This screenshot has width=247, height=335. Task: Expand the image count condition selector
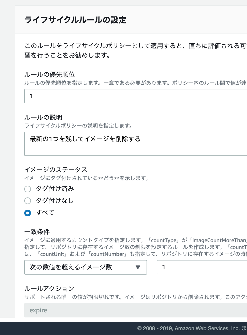point(85,267)
